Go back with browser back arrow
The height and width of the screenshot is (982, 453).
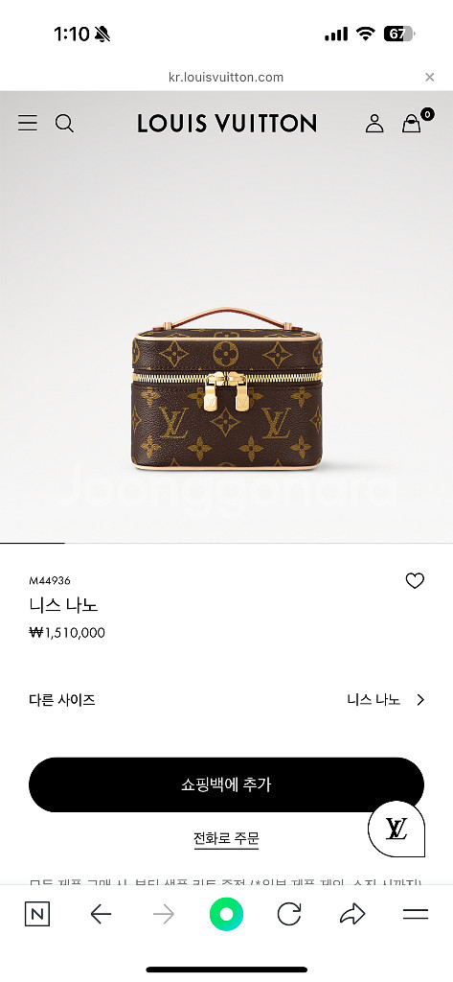(x=101, y=915)
